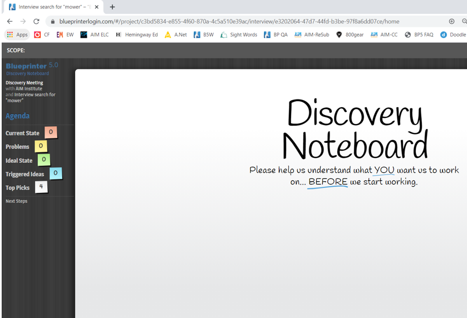Screen dimensions: 467x318
Task: Open the Sight Words bookmark
Action: [239, 34]
